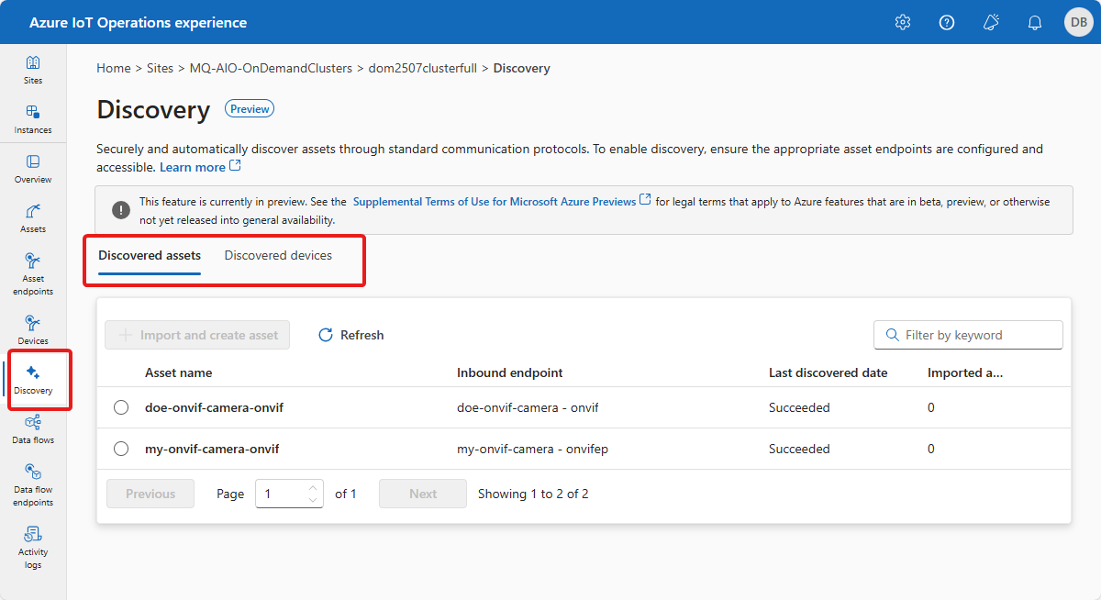Open the feedback megaphone icon
Image resolution: width=1101 pixels, height=600 pixels.
point(991,22)
